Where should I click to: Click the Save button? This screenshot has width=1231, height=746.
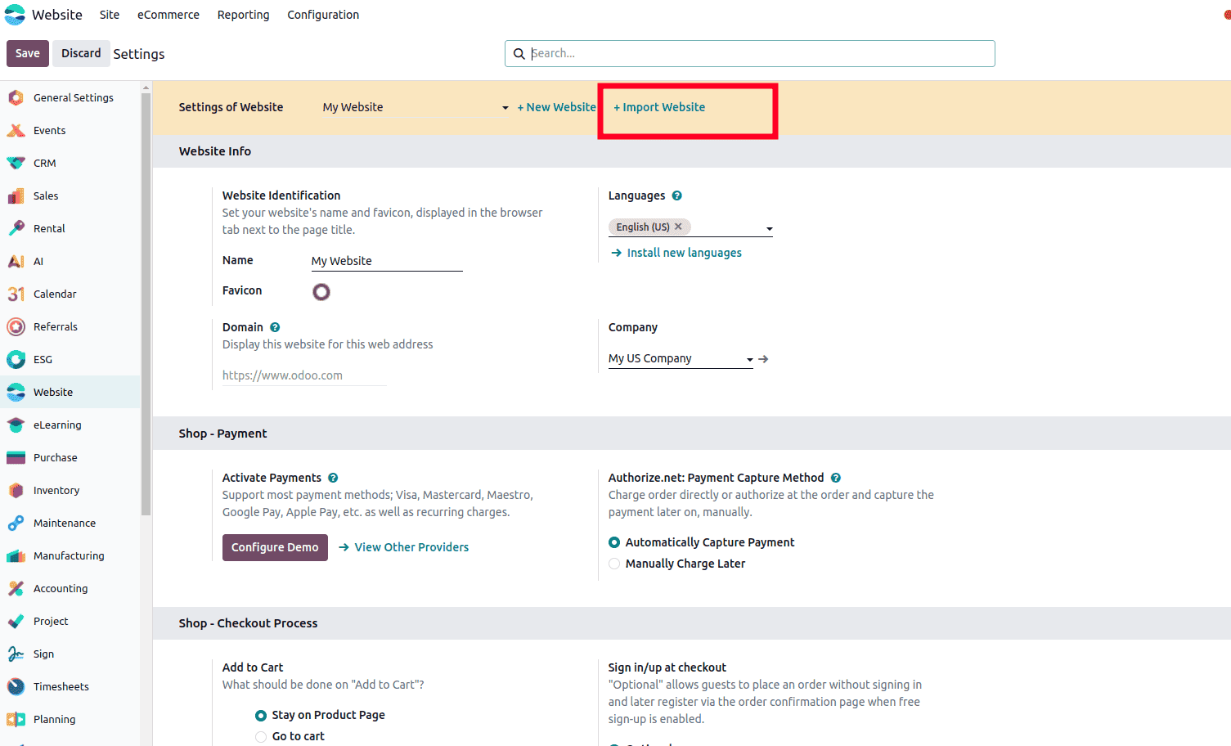point(27,52)
